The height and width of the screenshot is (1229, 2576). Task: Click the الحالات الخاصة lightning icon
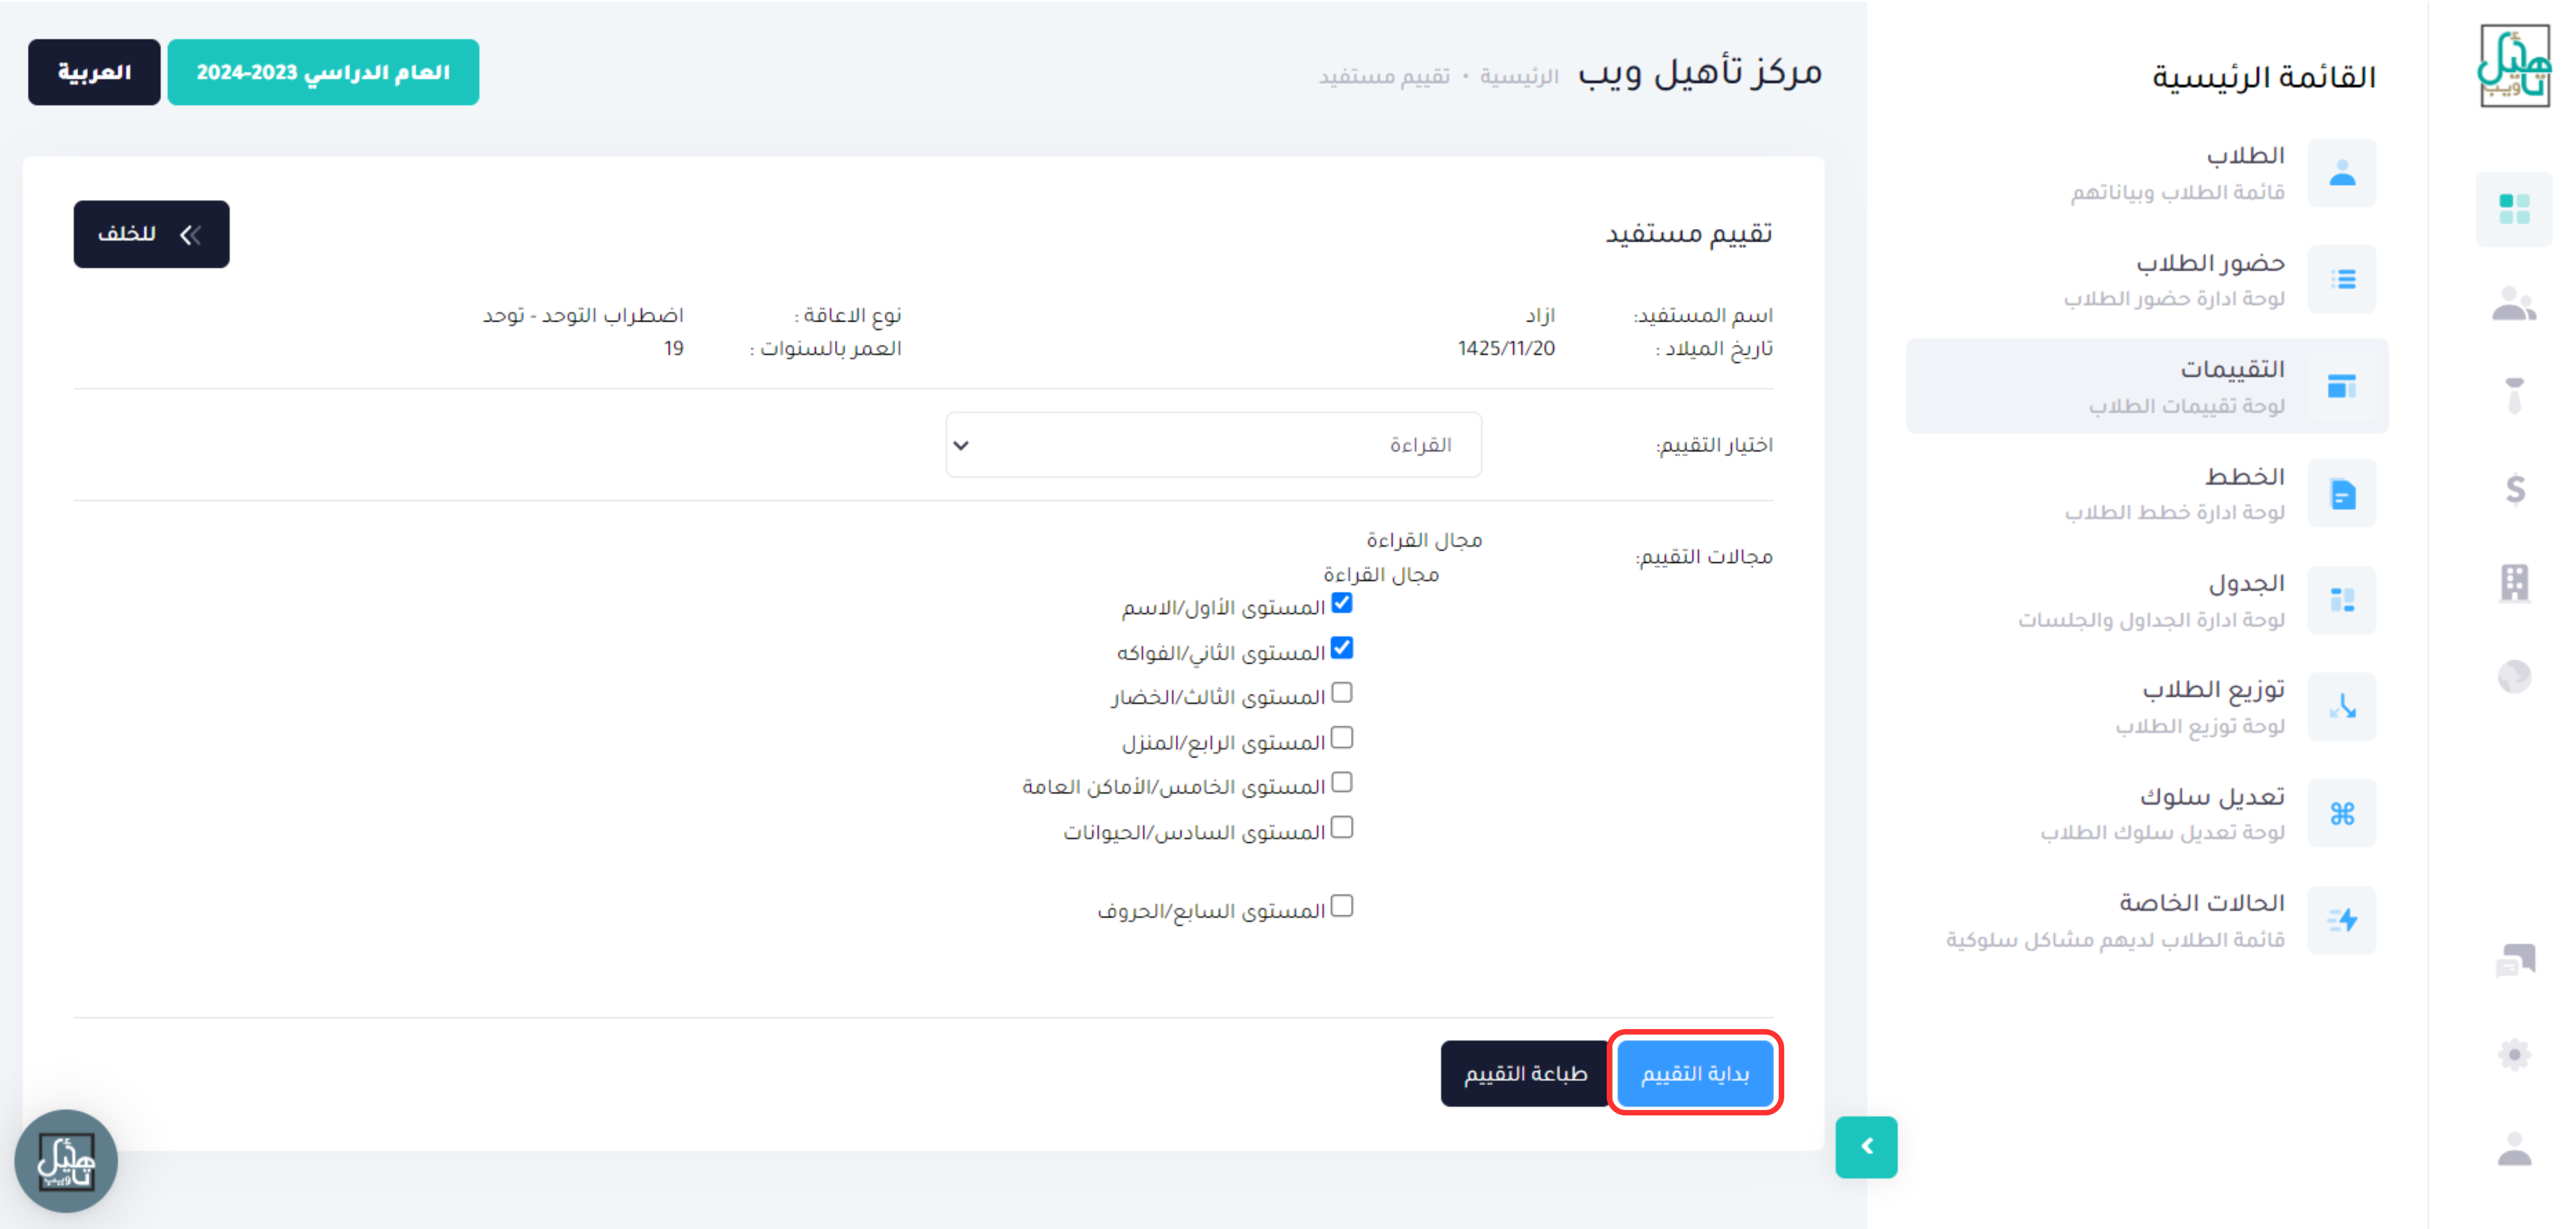pyautogui.click(x=2342, y=920)
